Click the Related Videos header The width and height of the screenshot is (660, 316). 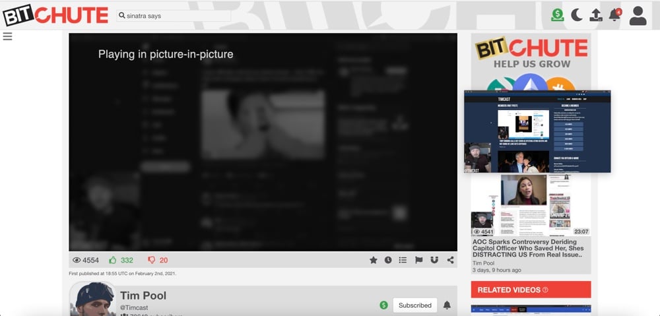coord(531,290)
